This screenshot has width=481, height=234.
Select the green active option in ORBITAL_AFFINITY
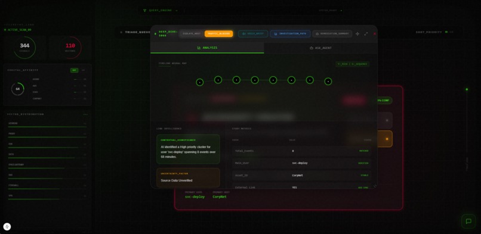[74, 70]
